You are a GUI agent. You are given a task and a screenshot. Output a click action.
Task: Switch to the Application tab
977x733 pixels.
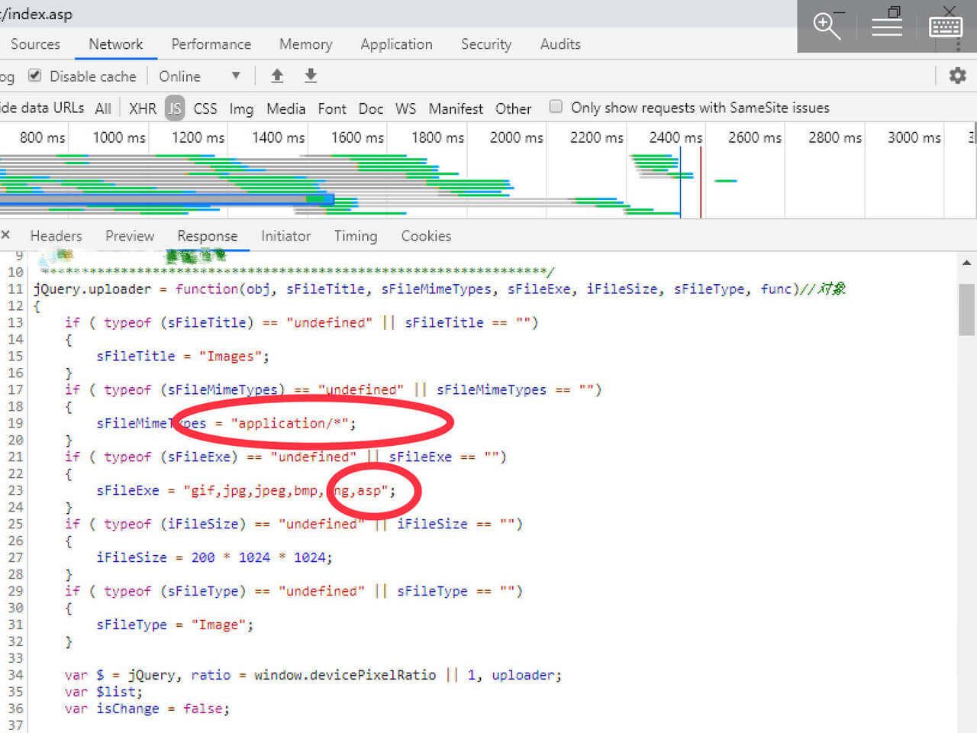[396, 44]
